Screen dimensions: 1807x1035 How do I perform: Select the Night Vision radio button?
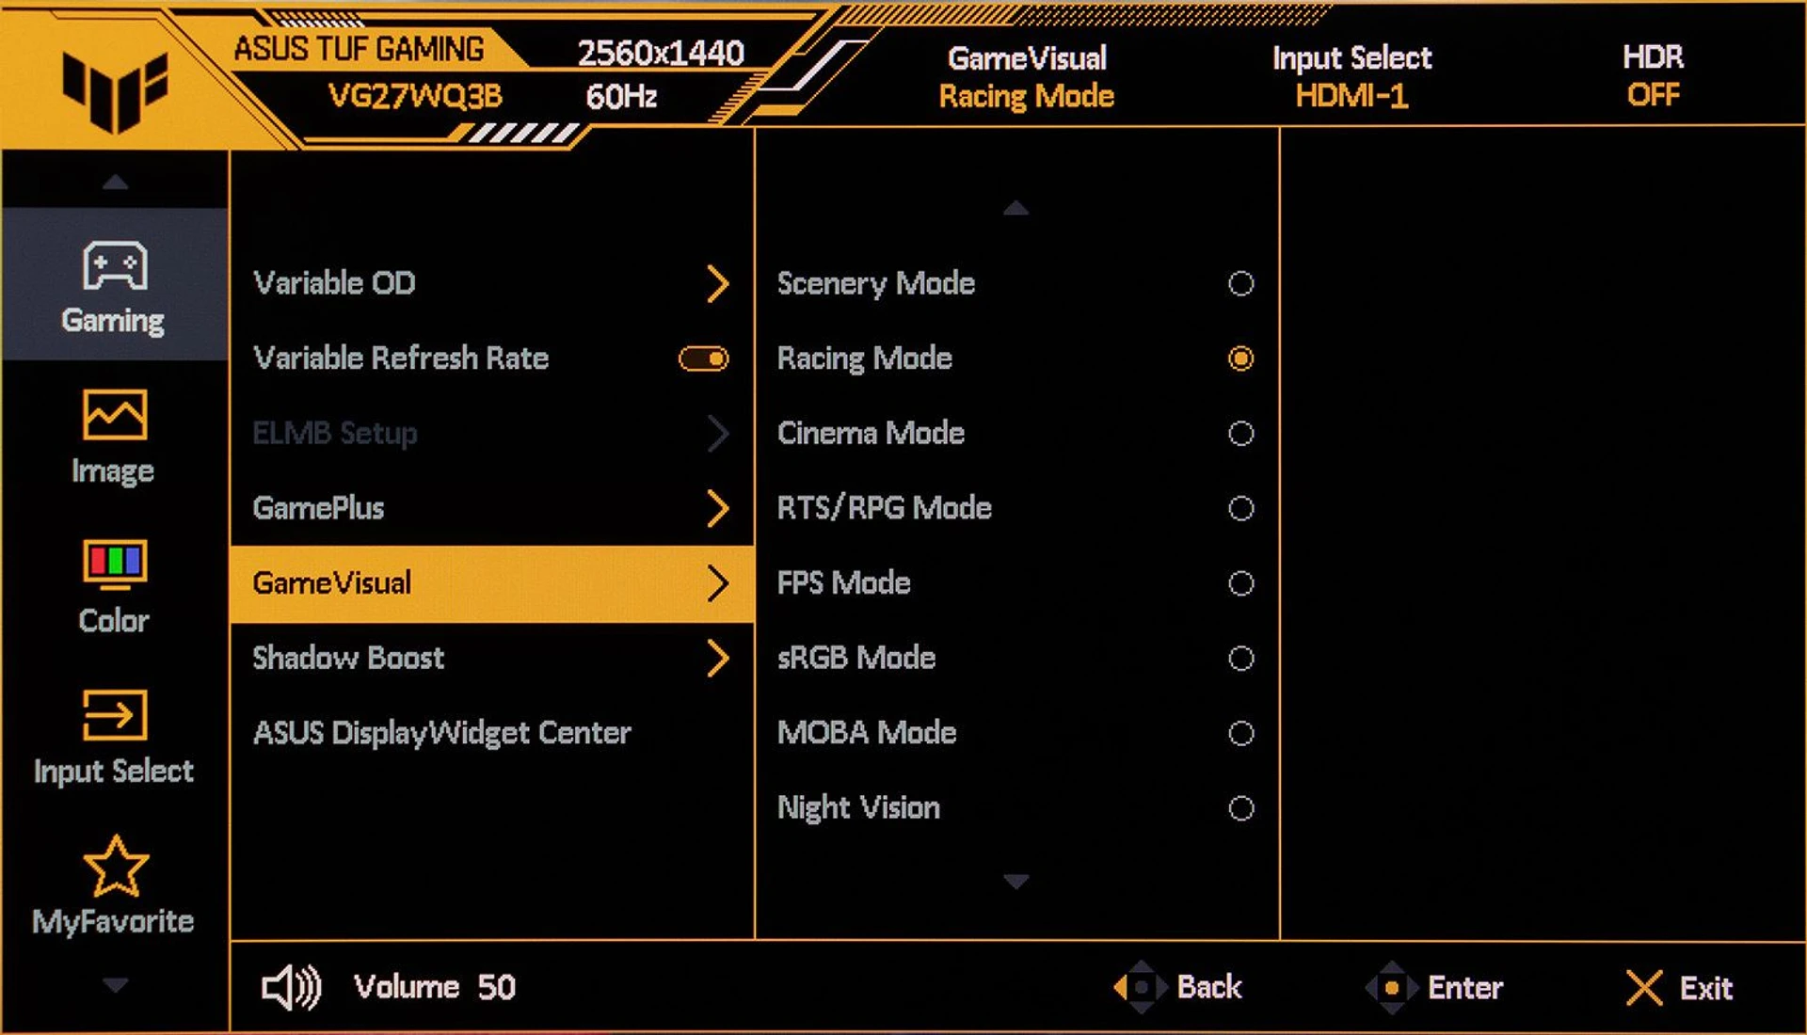1241,808
